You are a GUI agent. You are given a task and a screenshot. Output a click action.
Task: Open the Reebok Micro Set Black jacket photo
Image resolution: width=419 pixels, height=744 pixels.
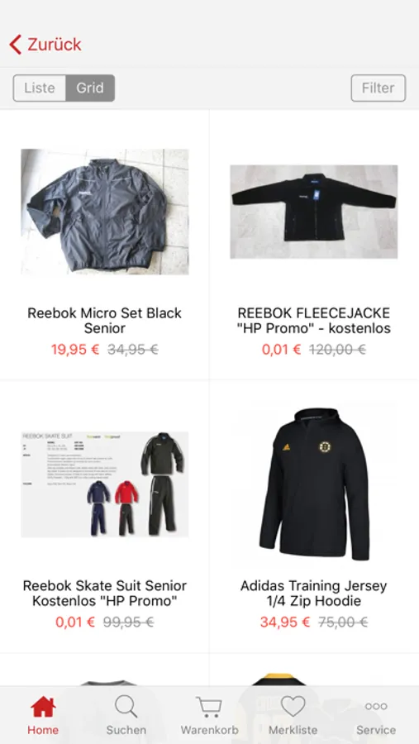(105, 212)
